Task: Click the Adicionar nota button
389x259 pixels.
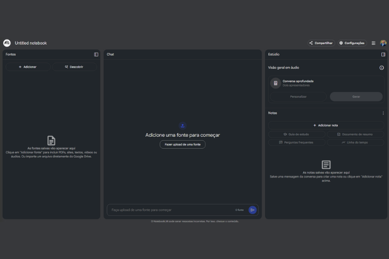Action: pyautogui.click(x=326, y=125)
